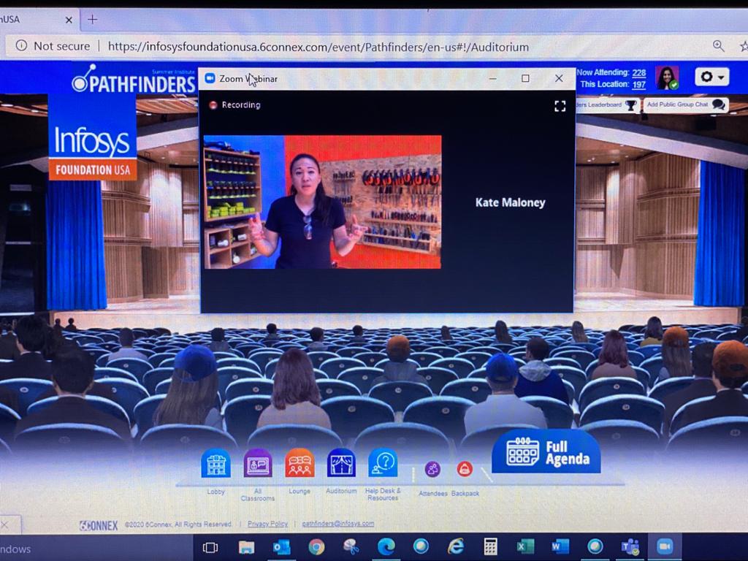The image size is (748, 561).
Task: Click the Pathfinders logo
Action: coord(134,80)
